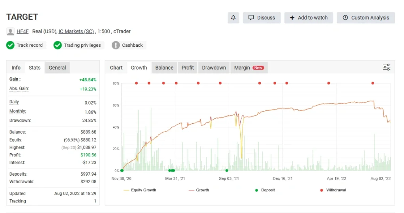Click the last withdrawal marker near Aug '22

(372, 83)
